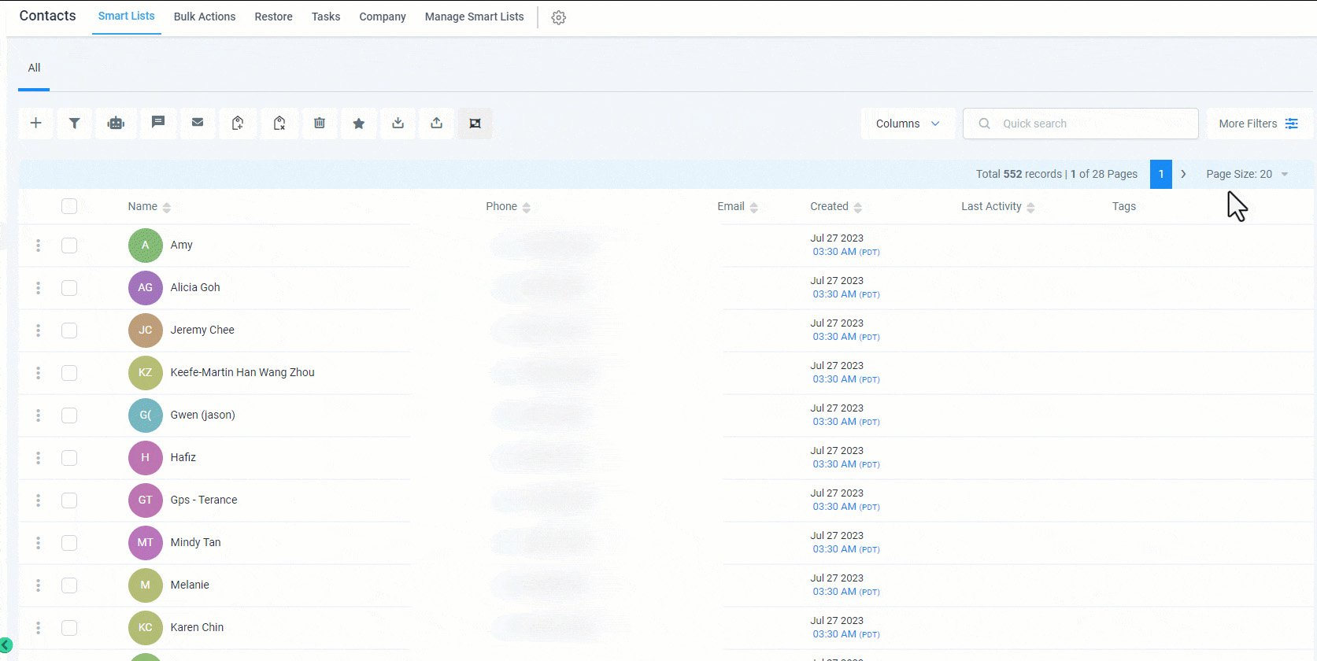1317x661 pixels.
Task: Delete contacts with trash icon
Action: pos(320,124)
